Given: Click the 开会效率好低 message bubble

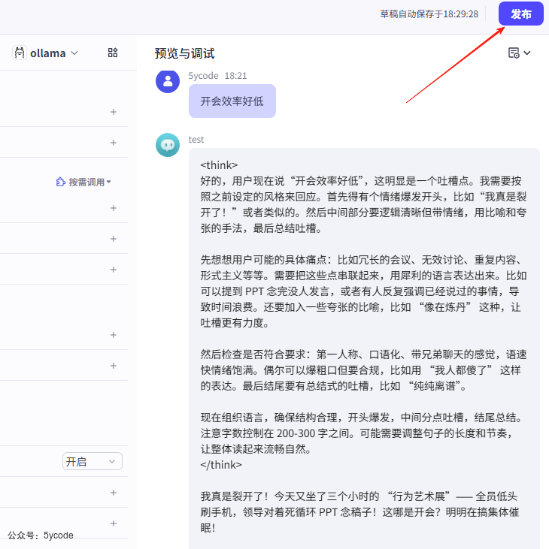Looking at the screenshot, I should pos(232,101).
